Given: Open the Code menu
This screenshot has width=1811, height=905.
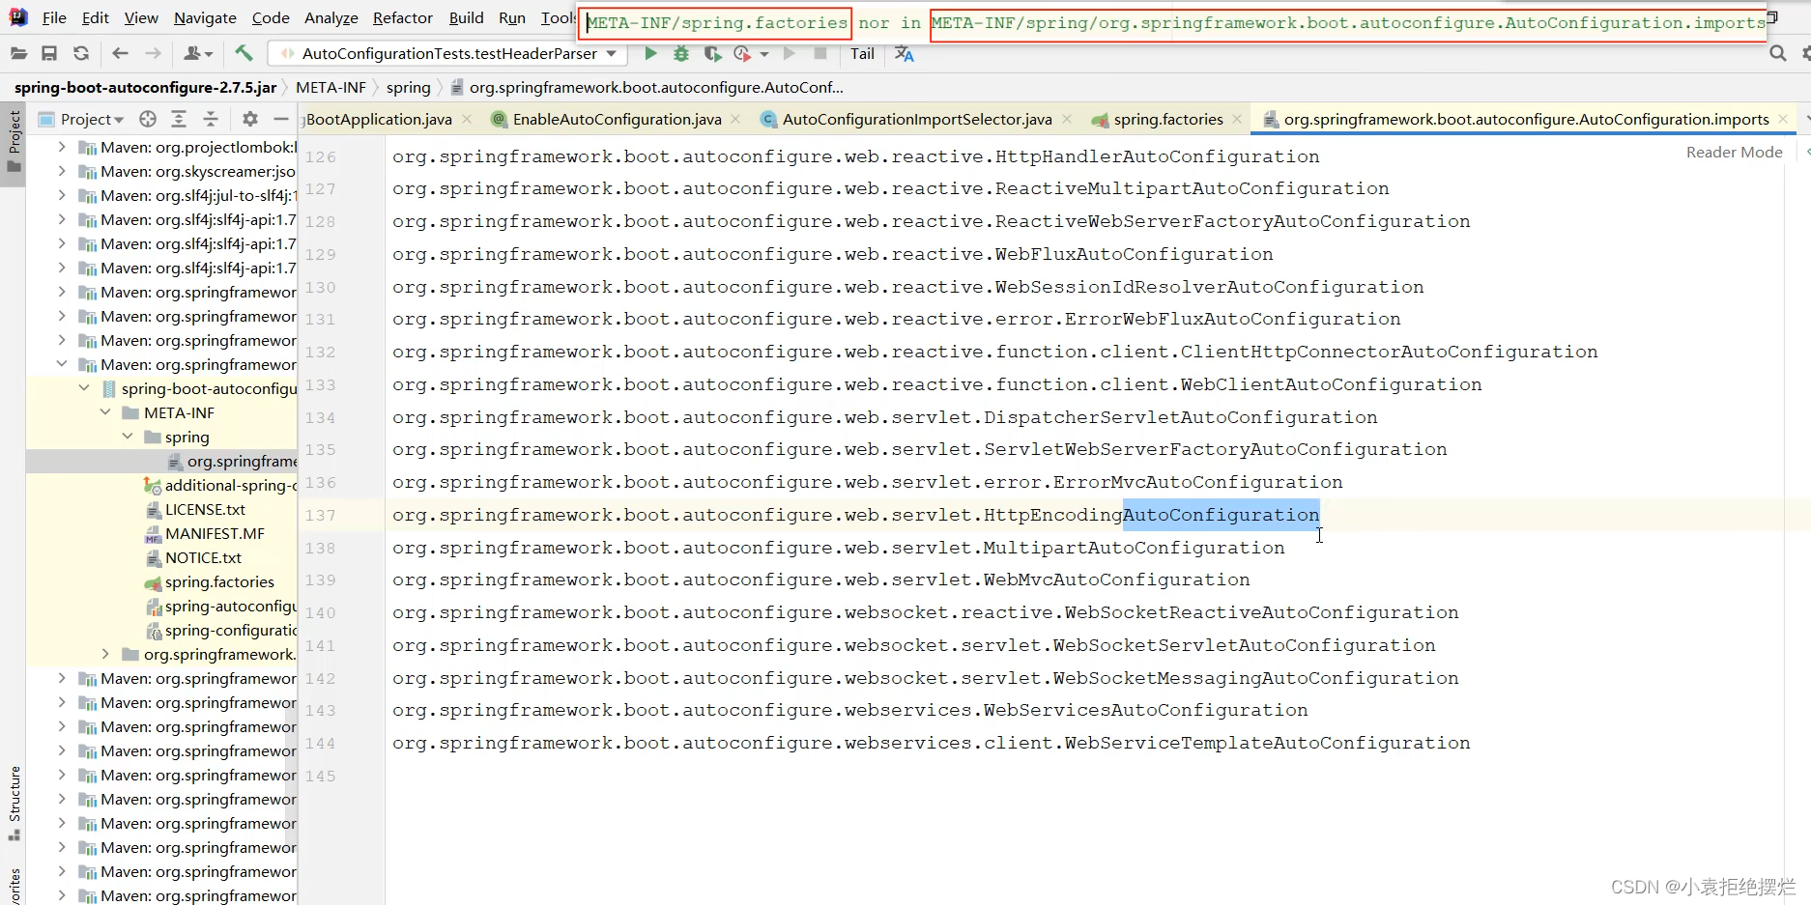Looking at the screenshot, I should [271, 17].
